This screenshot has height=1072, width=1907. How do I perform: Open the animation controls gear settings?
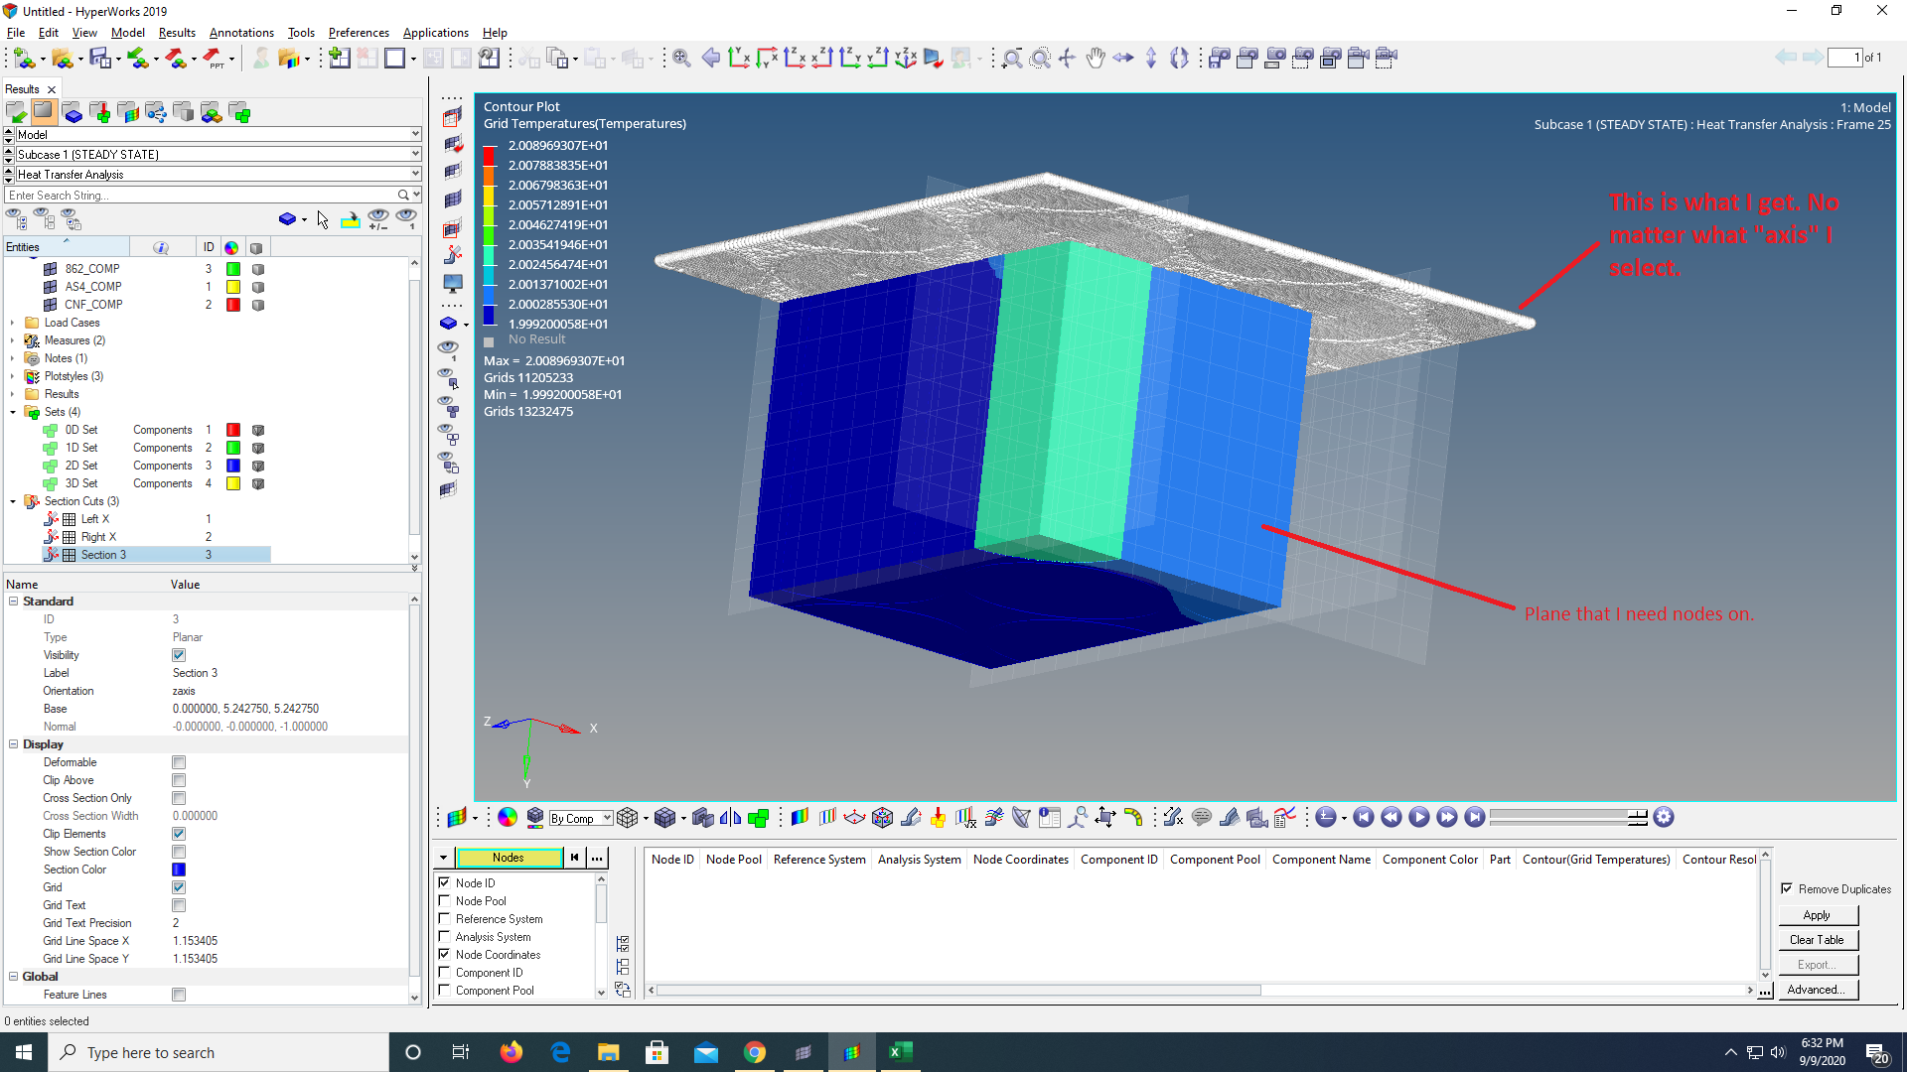click(1664, 818)
